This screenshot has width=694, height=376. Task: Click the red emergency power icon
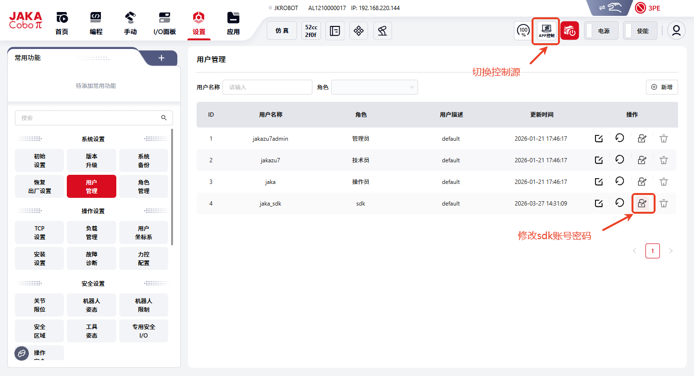570,31
